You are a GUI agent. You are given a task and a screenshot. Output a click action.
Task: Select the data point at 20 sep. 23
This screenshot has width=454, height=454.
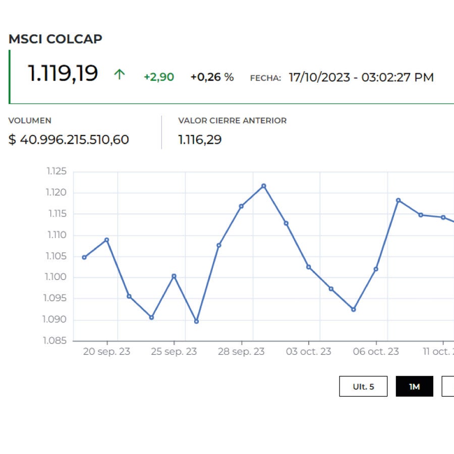pos(106,239)
